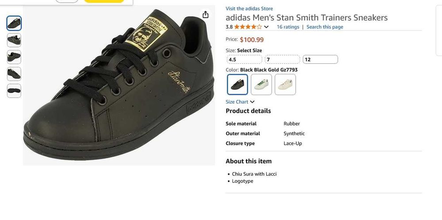Choose size 12

coord(320,59)
